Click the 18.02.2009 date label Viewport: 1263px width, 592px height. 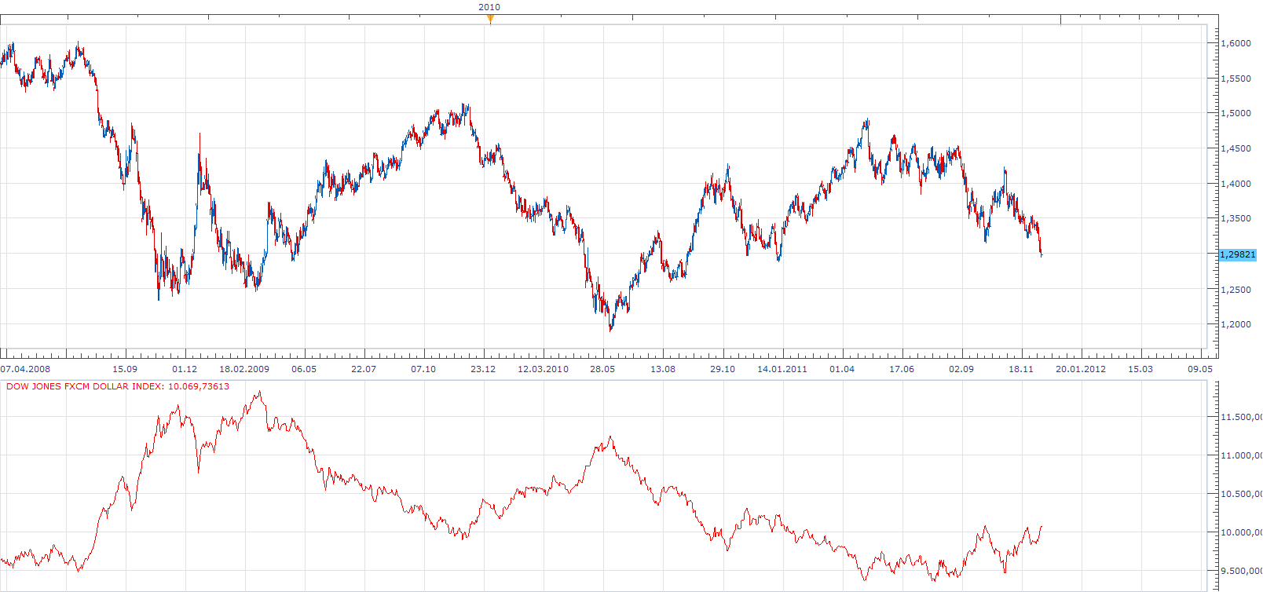point(244,369)
